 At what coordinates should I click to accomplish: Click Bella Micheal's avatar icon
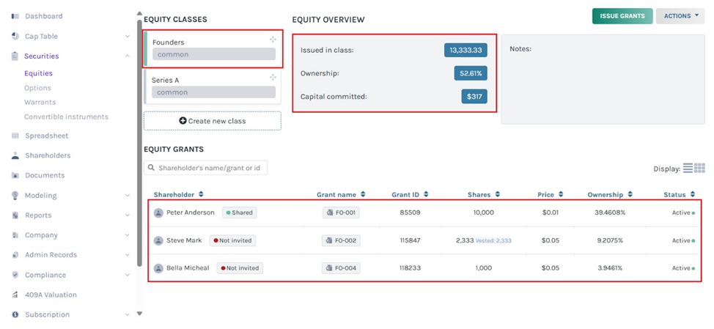158,268
